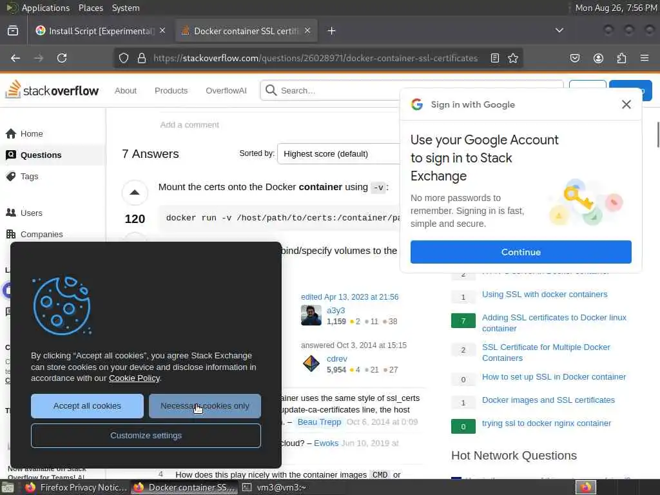Upvote the answer scored 120
Image resolution: width=660 pixels, height=495 pixels.
click(x=135, y=192)
